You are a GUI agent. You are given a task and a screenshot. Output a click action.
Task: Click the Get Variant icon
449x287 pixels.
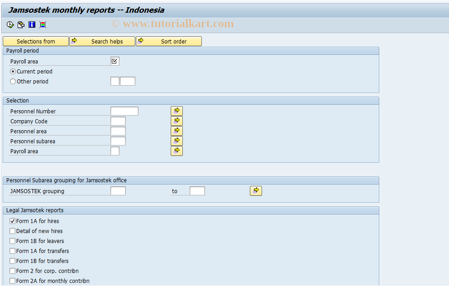point(21,24)
